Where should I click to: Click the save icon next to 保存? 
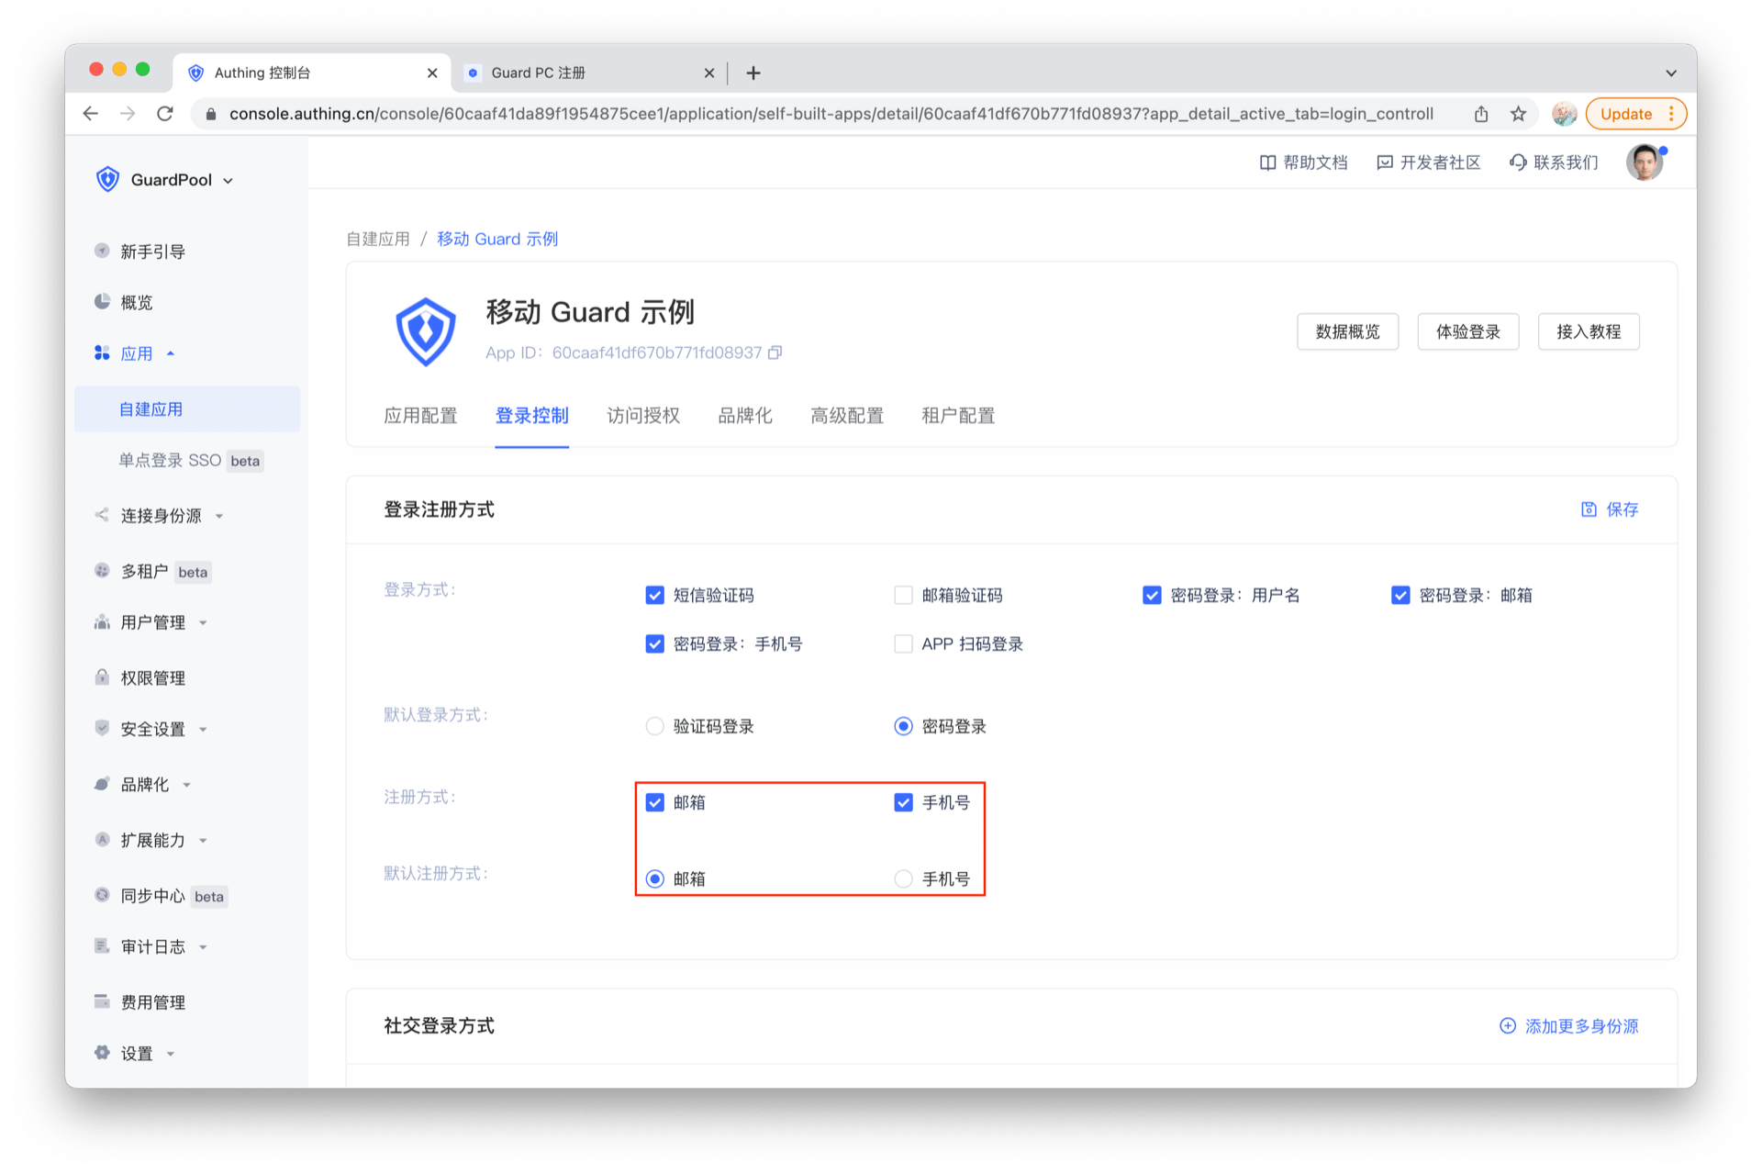pyautogui.click(x=1589, y=509)
